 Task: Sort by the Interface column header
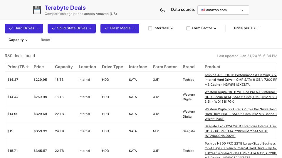(x=138, y=67)
